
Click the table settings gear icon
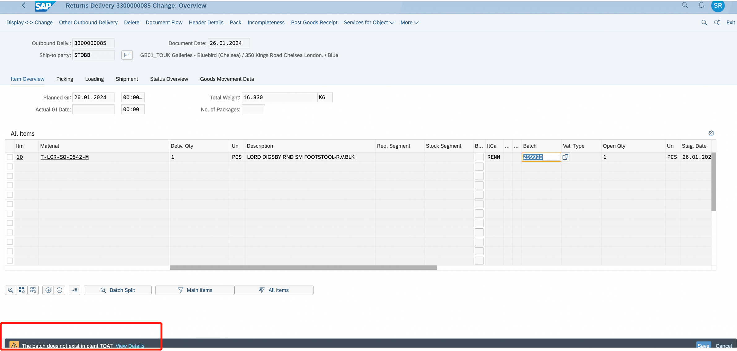711,133
